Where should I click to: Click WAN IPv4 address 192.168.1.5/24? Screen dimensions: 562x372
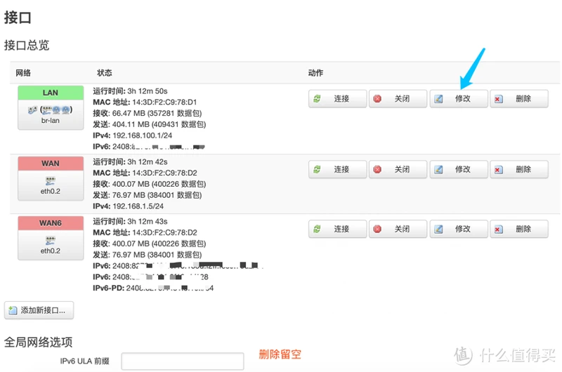[x=138, y=206]
